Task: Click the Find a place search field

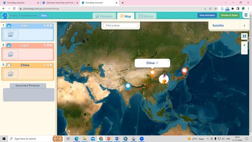Action: pos(120,25)
